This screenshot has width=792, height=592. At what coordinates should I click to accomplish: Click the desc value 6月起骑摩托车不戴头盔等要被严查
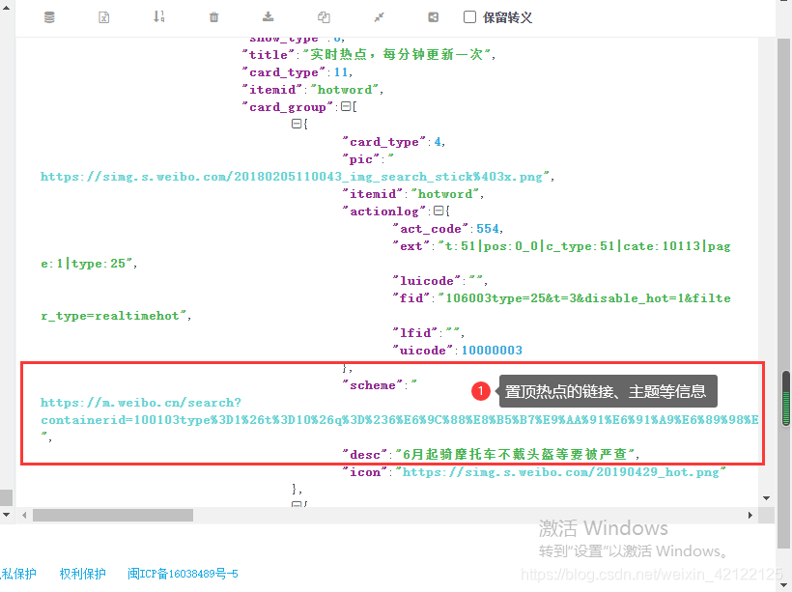515,454
